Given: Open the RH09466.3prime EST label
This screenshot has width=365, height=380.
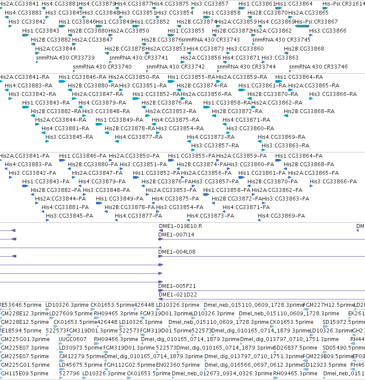Looking at the screenshot, I should pyautogui.click(x=116, y=339).
